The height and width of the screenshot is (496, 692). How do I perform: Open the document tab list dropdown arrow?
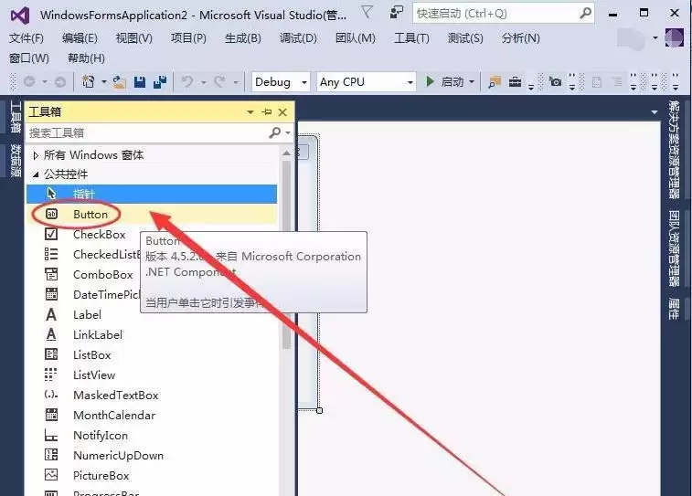click(x=654, y=112)
